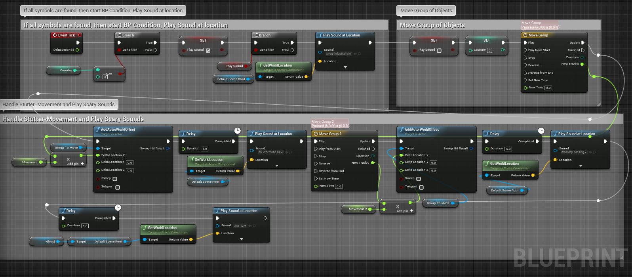Image resolution: width=632 pixels, height=277 pixels.
Task: Click the Branch icon on the first Branch node
Action: [119, 35]
